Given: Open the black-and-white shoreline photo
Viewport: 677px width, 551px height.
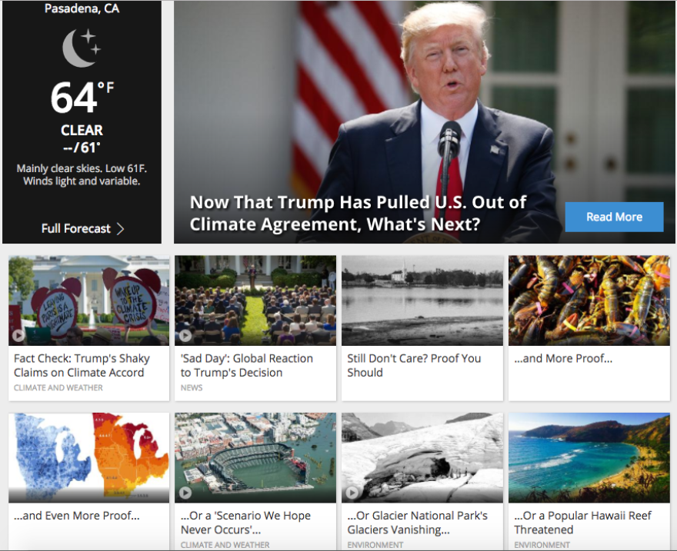Looking at the screenshot, I should coord(422,300).
